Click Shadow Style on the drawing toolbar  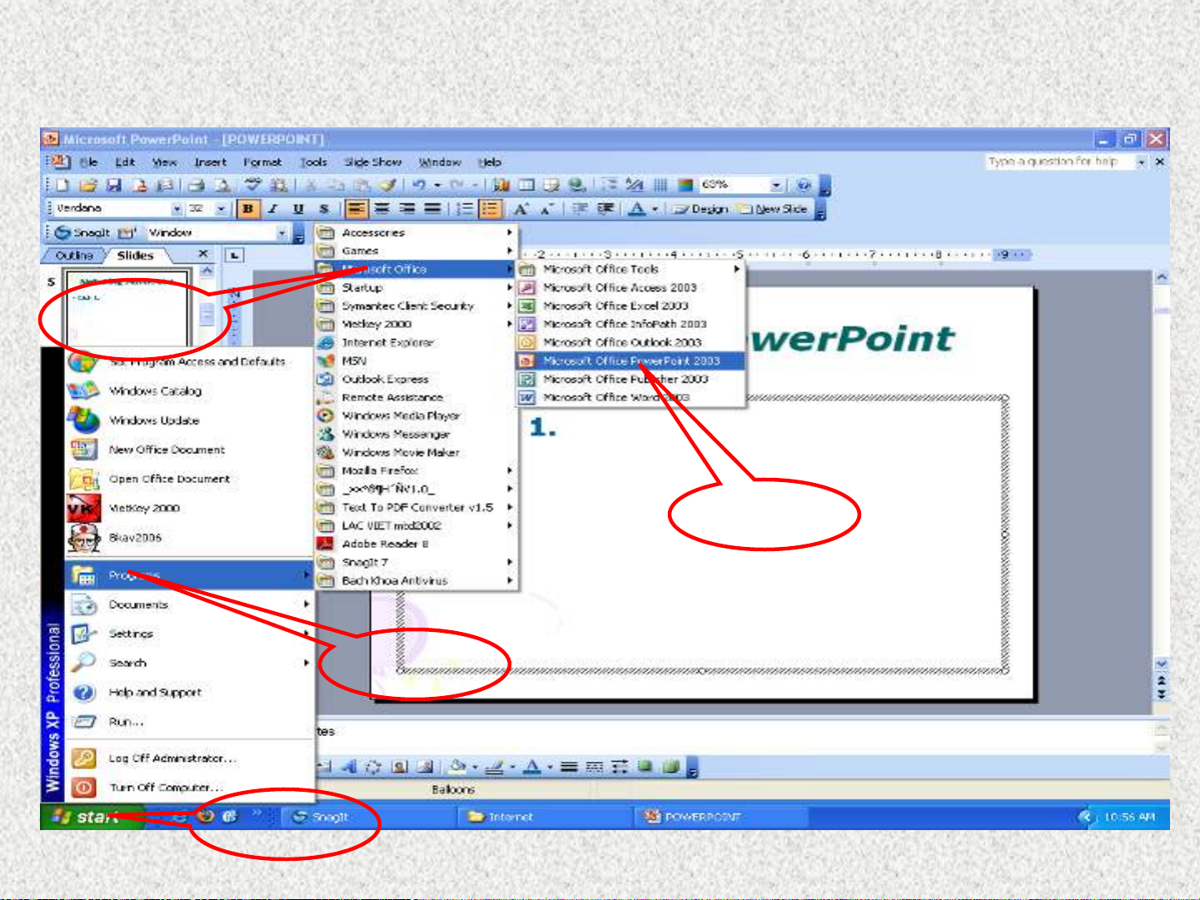click(x=645, y=767)
